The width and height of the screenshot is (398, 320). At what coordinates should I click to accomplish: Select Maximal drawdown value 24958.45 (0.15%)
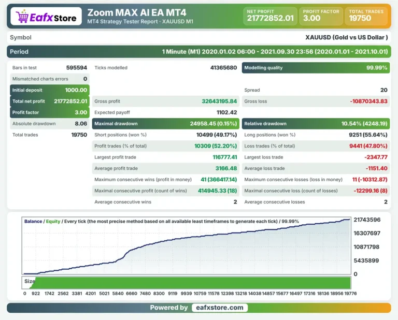click(x=214, y=123)
